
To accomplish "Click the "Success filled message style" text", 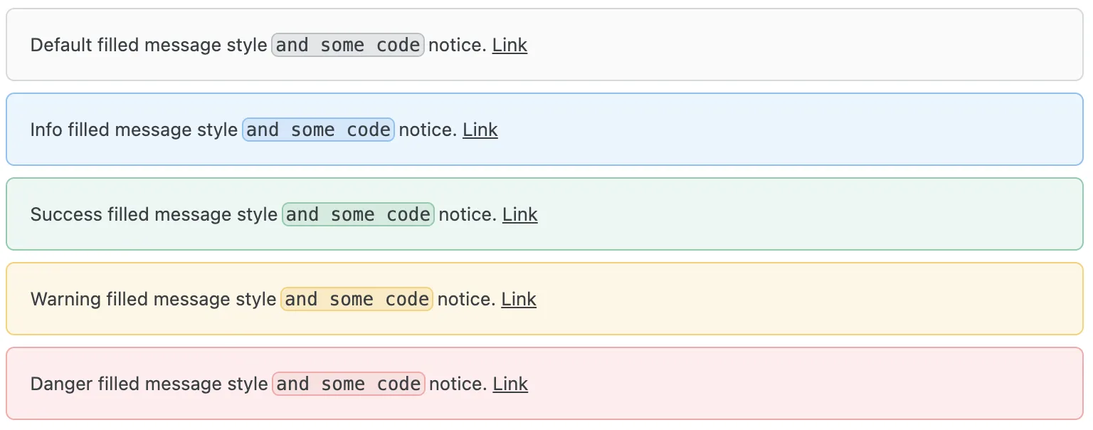I will (x=154, y=214).
